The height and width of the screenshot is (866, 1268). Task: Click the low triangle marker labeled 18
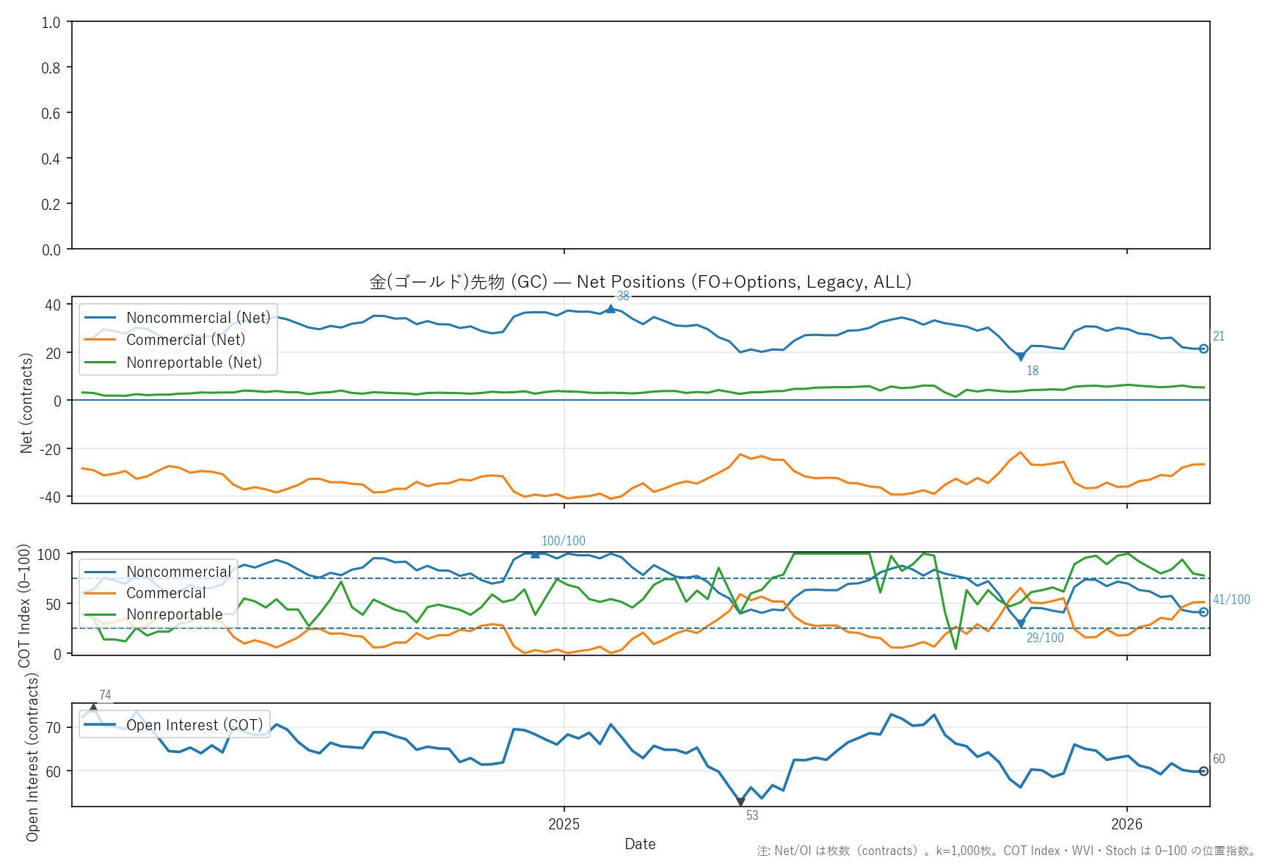click(x=1021, y=357)
